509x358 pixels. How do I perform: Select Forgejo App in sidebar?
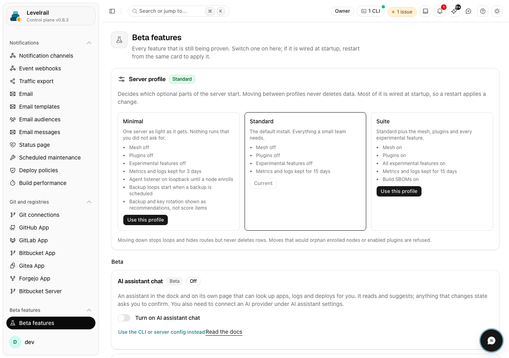[51, 278]
